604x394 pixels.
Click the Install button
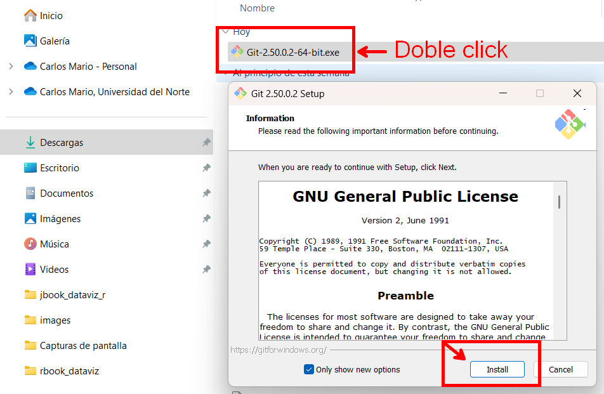[497, 369]
